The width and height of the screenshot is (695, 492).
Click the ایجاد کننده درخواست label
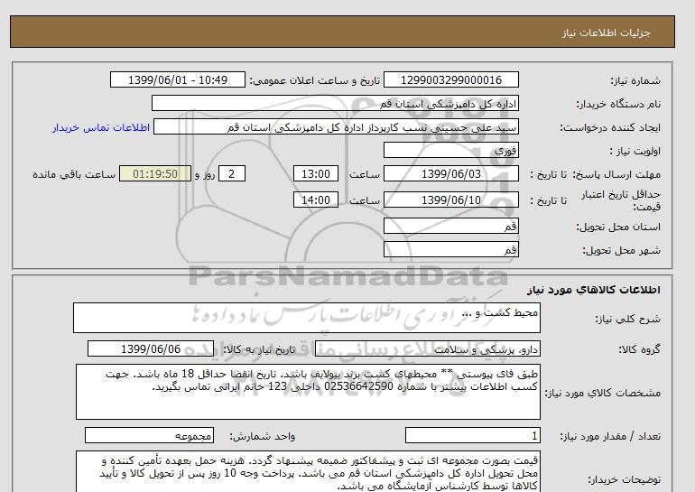point(610,127)
